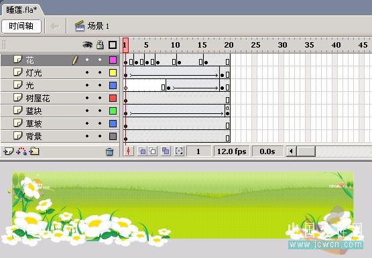Click the timeline horizontal scrollbar thumb

tap(306, 151)
